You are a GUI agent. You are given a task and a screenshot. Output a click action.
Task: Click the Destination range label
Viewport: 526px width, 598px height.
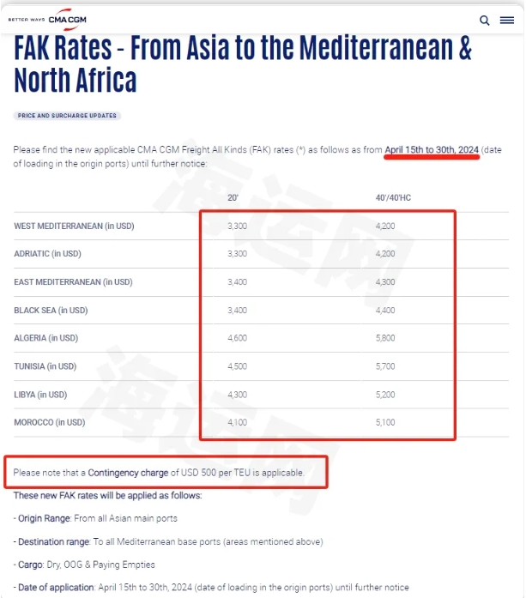point(54,541)
